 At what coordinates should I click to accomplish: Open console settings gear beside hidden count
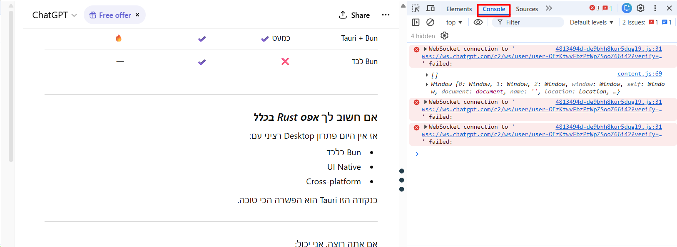(x=444, y=36)
